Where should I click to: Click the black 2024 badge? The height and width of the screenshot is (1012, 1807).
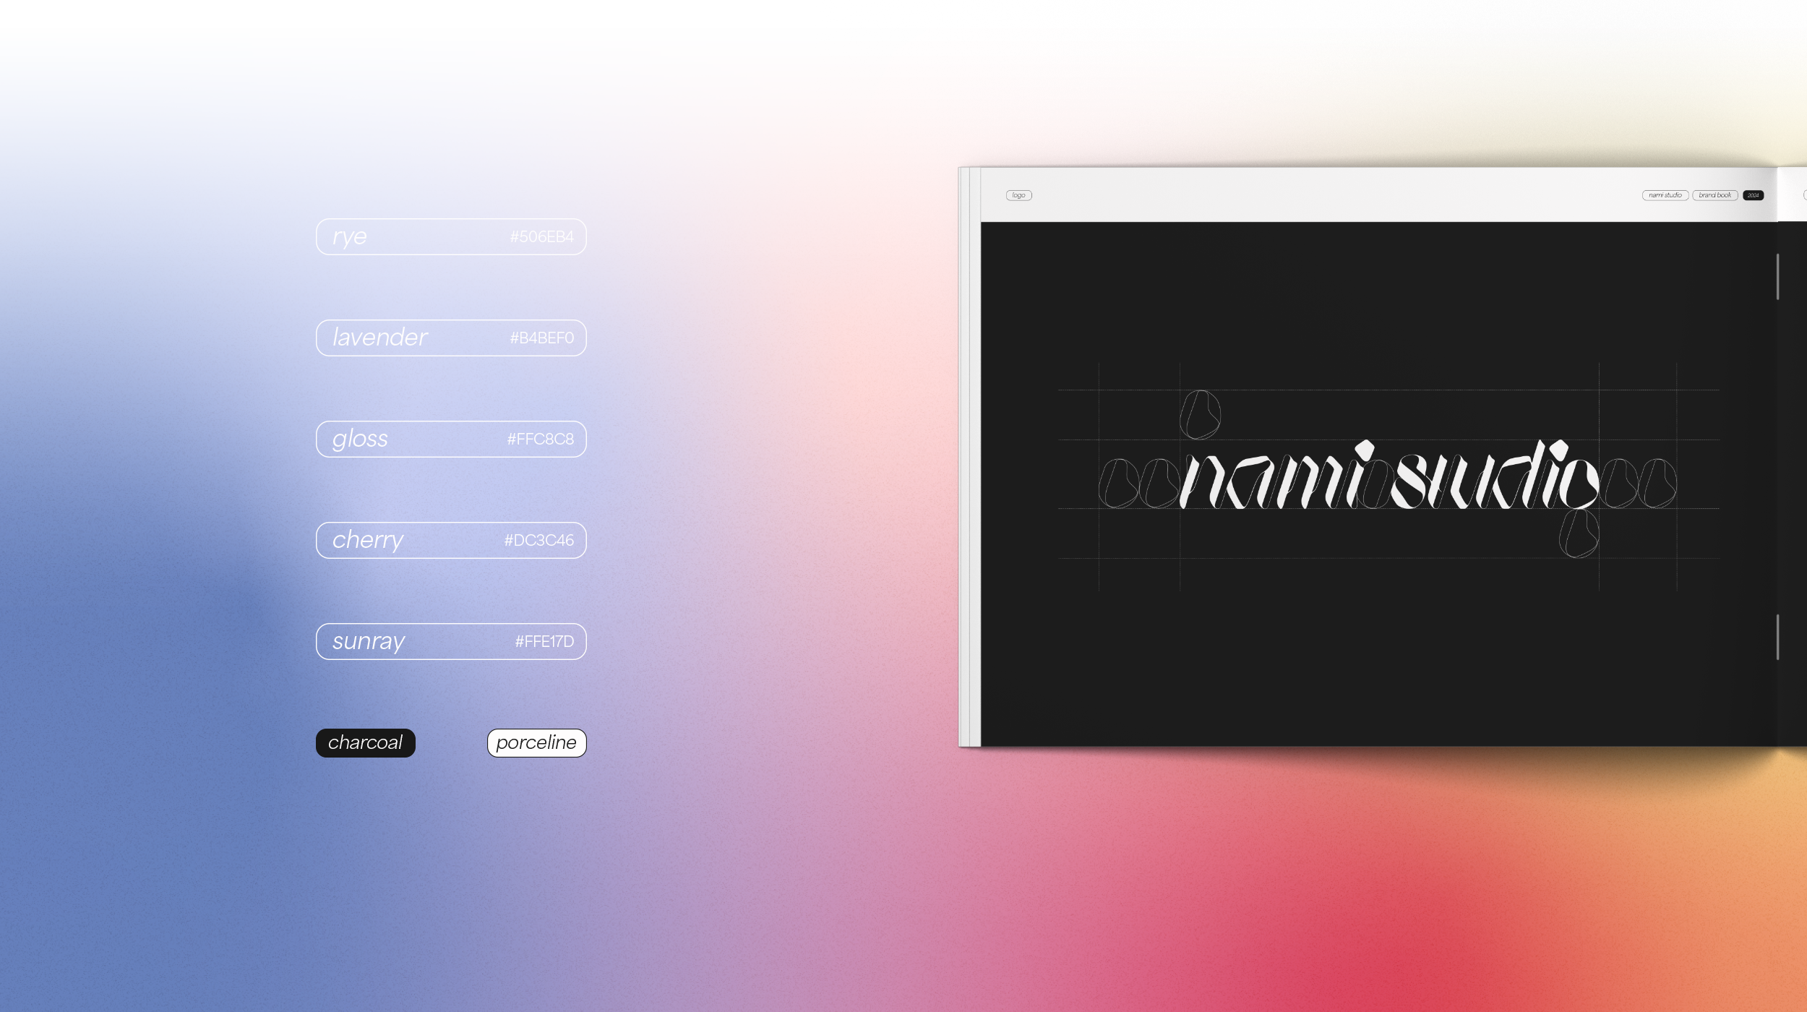point(1752,195)
